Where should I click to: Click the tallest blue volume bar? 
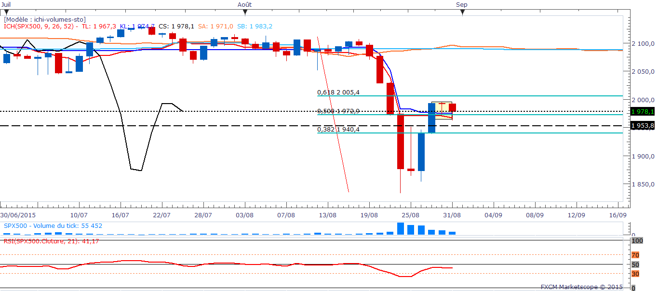tap(401, 228)
